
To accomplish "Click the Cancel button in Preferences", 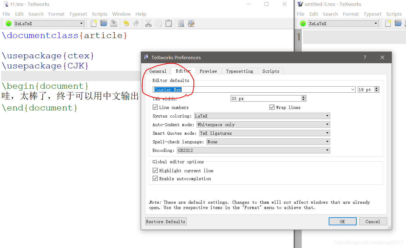I will [x=373, y=221].
